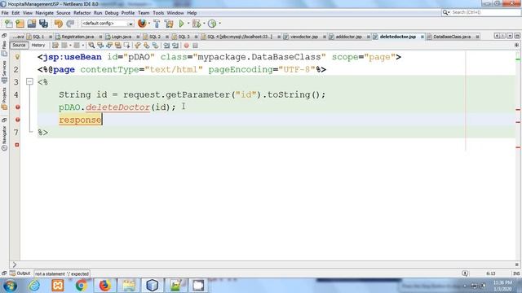The image size is (522, 293).
Task: Open Profile Project dropdown arrow
Action: coord(219,24)
